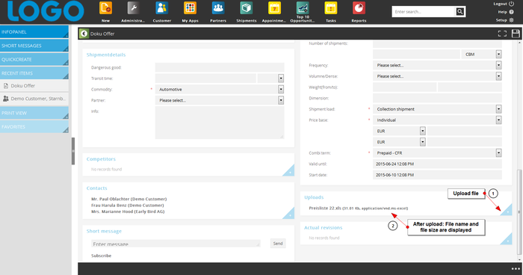Expand the SHORT MESSAGES sidebar section

click(x=34, y=46)
